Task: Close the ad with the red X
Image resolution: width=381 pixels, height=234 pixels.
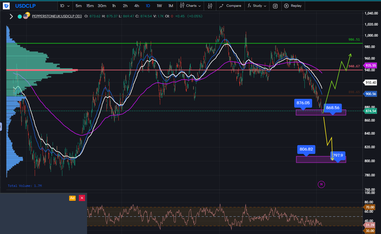Action: tap(82, 198)
